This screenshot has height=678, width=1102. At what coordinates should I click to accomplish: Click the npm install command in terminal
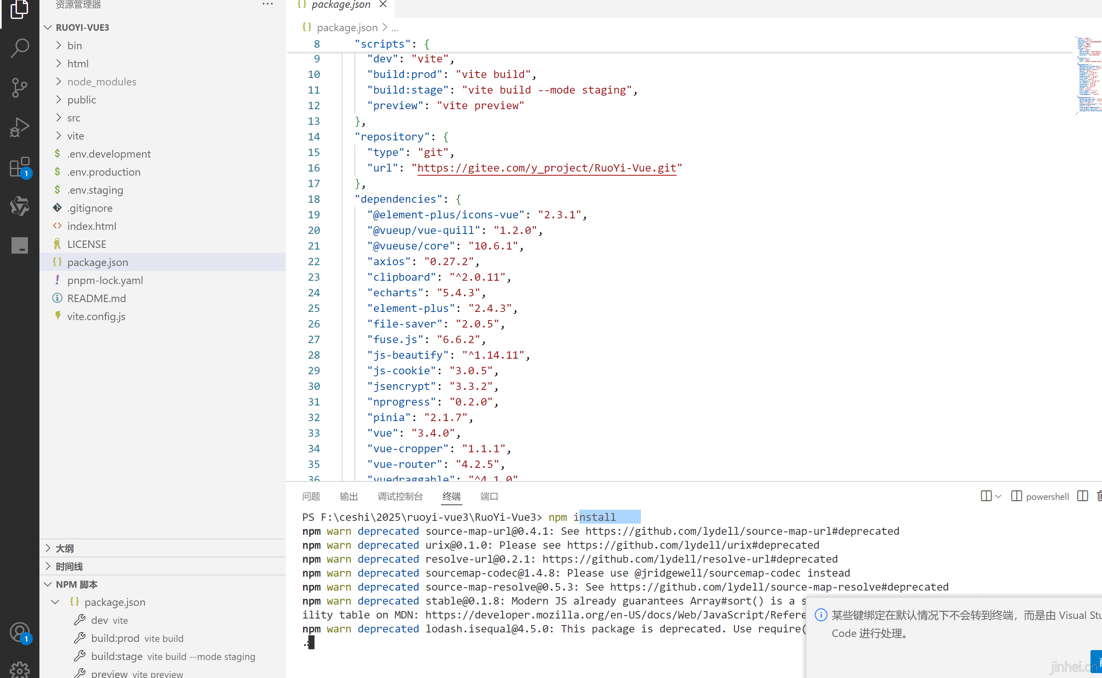(x=582, y=517)
